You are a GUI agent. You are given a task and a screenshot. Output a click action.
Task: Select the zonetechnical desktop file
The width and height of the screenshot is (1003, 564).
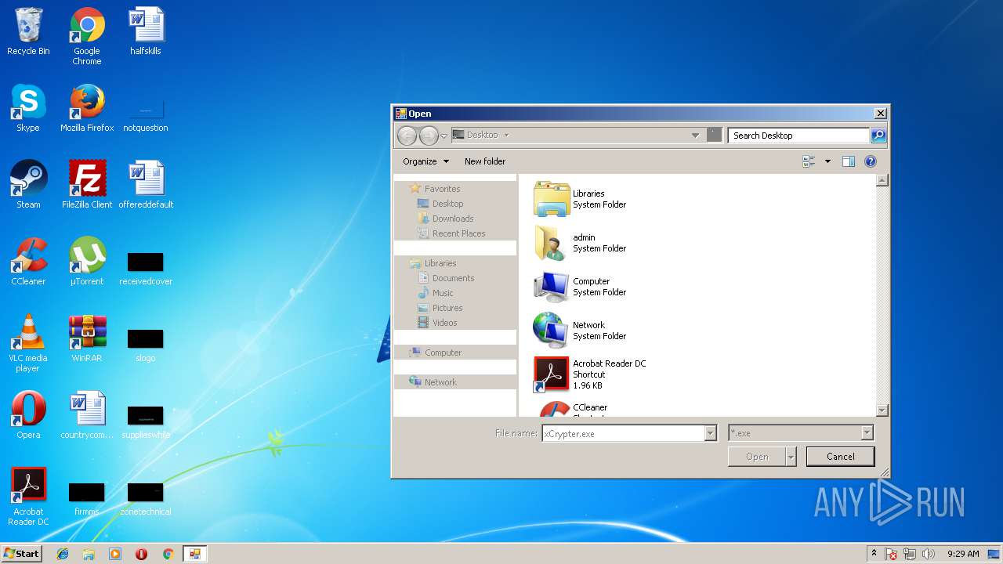[146, 499]
